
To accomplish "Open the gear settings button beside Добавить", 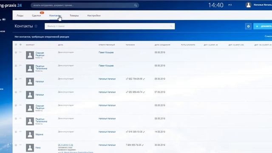I will pos(248,26).
